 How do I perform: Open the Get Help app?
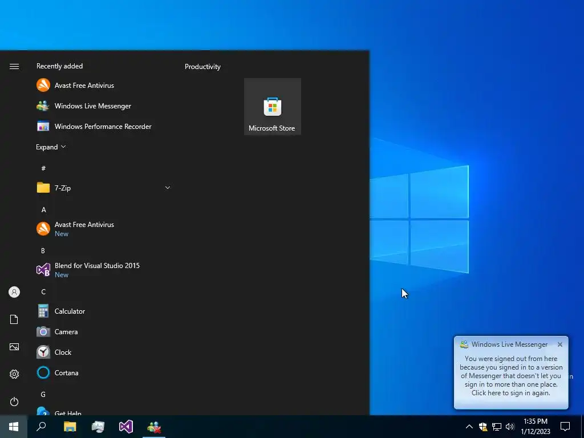click(103, 411)
